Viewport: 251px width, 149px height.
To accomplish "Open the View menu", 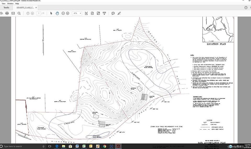I will 3,3.
